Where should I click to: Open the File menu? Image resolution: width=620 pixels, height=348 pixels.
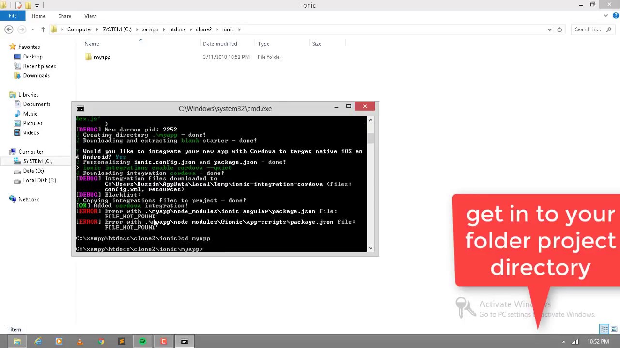point(13,16)
